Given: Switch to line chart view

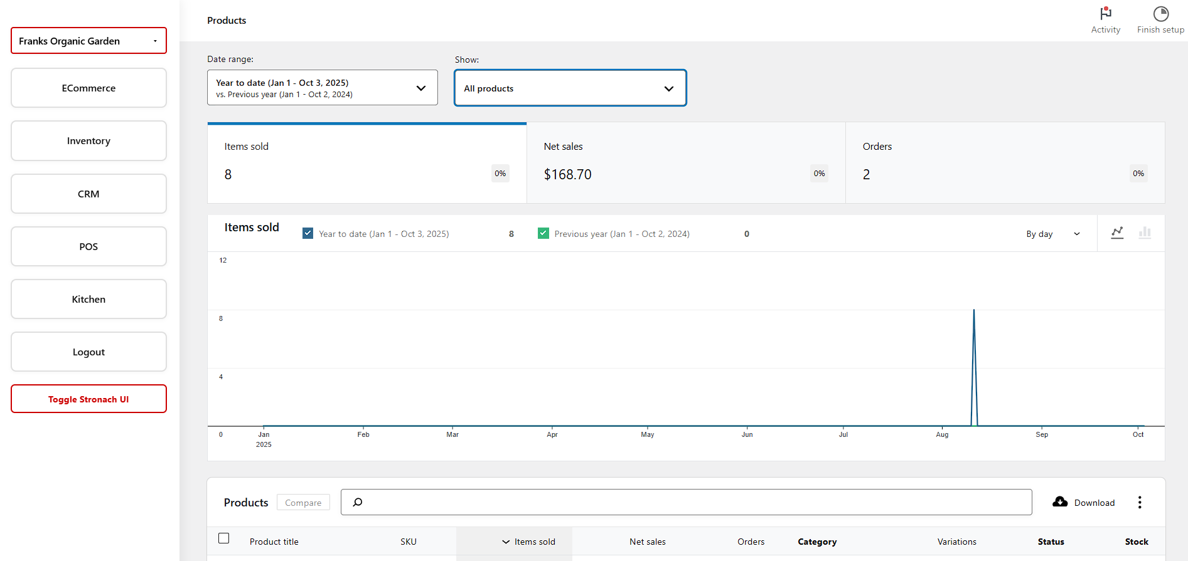Looking at the screenshot, I should pos(1117,233).
